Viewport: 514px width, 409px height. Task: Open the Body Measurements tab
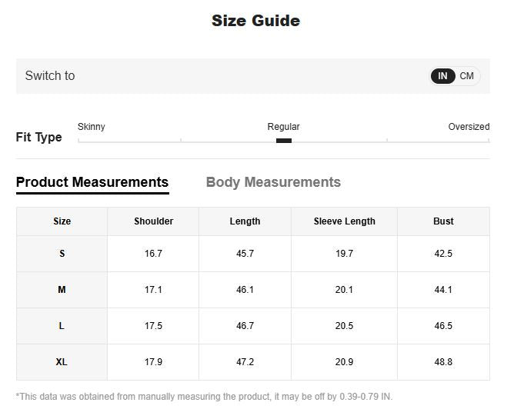coord(273,182)
